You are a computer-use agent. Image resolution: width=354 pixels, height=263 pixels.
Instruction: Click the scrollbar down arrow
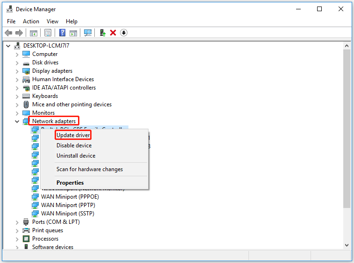[x=347, y=245]
